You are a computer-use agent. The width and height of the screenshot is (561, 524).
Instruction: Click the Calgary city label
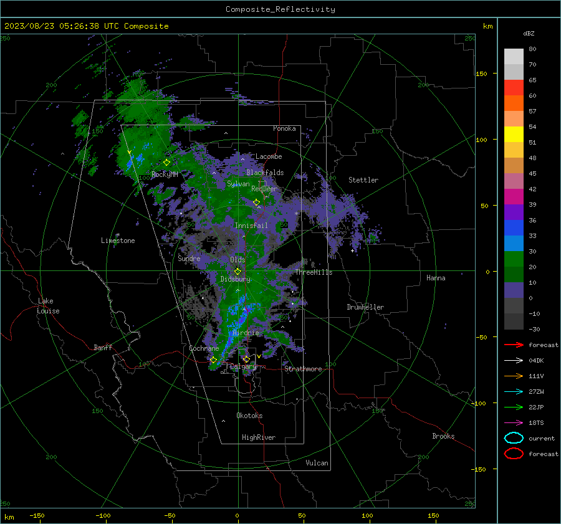[243, 366]
